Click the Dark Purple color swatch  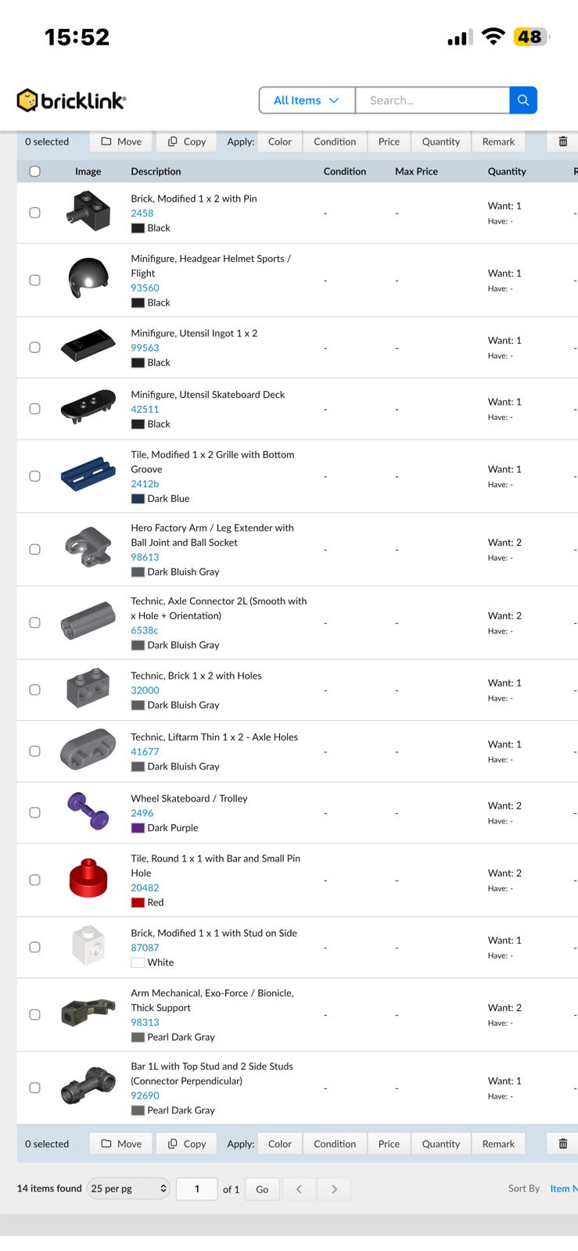pyautogui.click(x=138, y=828)
